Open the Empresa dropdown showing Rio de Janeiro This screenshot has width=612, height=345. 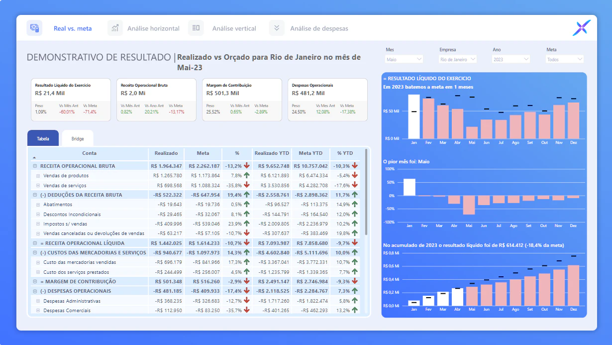pos(458,59)
